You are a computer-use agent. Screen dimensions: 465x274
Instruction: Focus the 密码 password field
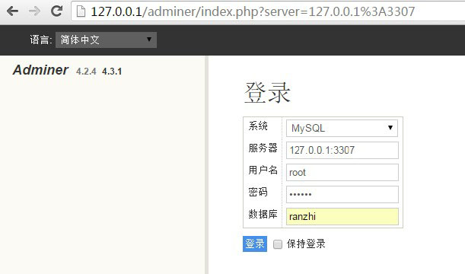342,194
